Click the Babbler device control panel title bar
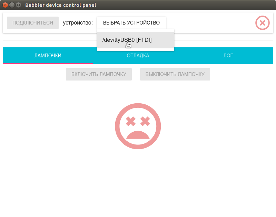The height and width of the screenshot is (217, 276). (x=60, y=5)
